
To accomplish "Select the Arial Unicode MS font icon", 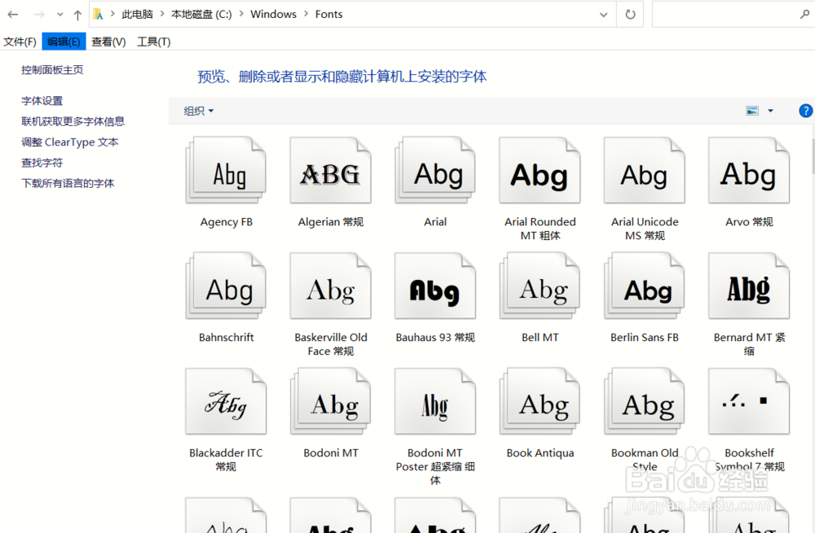I will (x=645, y=170).
